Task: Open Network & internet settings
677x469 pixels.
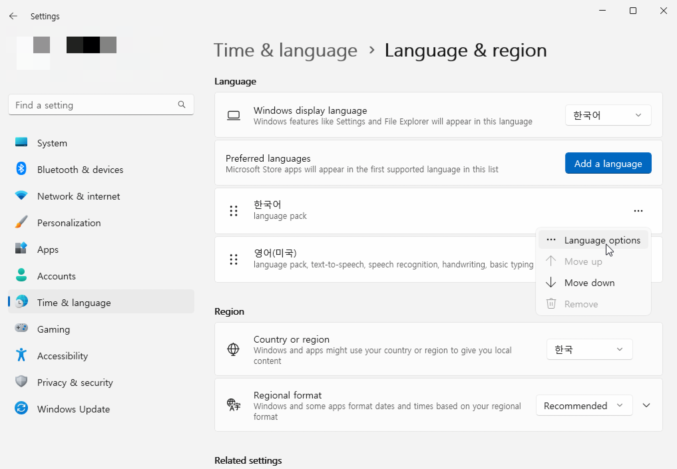Action: [x=78, y=196]
